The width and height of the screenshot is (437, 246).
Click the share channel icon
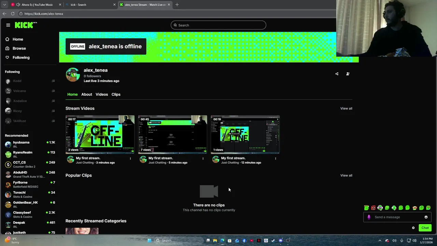(337, 74)
